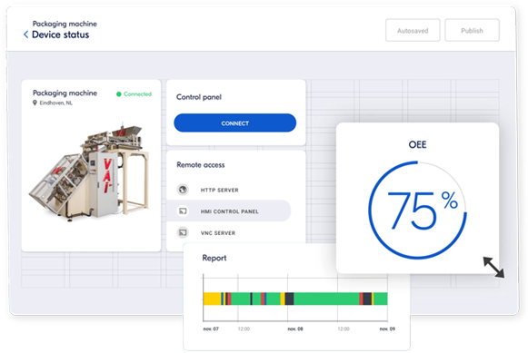Click the Packaging machine breadcrumb text
This screenshot has height=353, width=528.
[x=65, y=24]
